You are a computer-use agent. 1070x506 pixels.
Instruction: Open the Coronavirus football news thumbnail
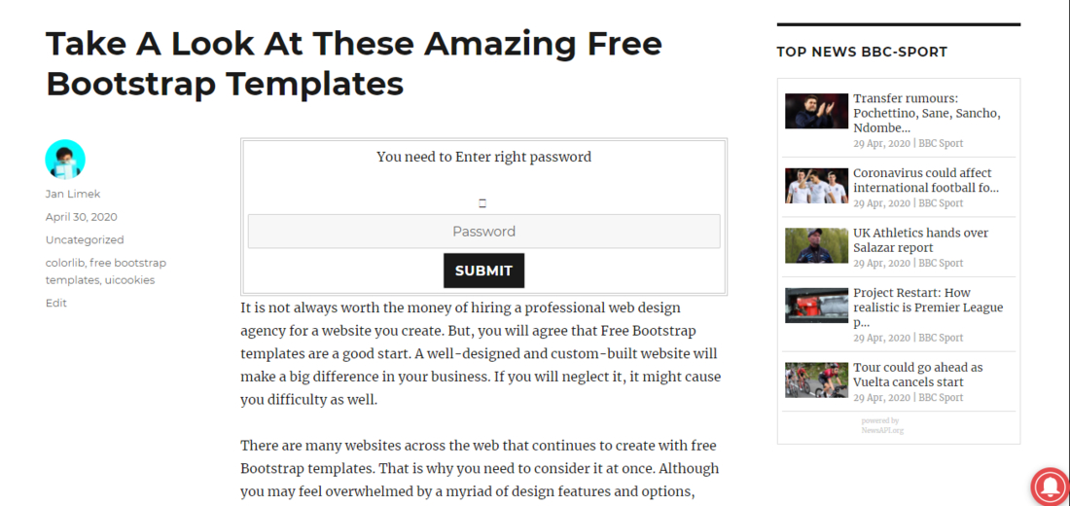[x=817, y=186]
